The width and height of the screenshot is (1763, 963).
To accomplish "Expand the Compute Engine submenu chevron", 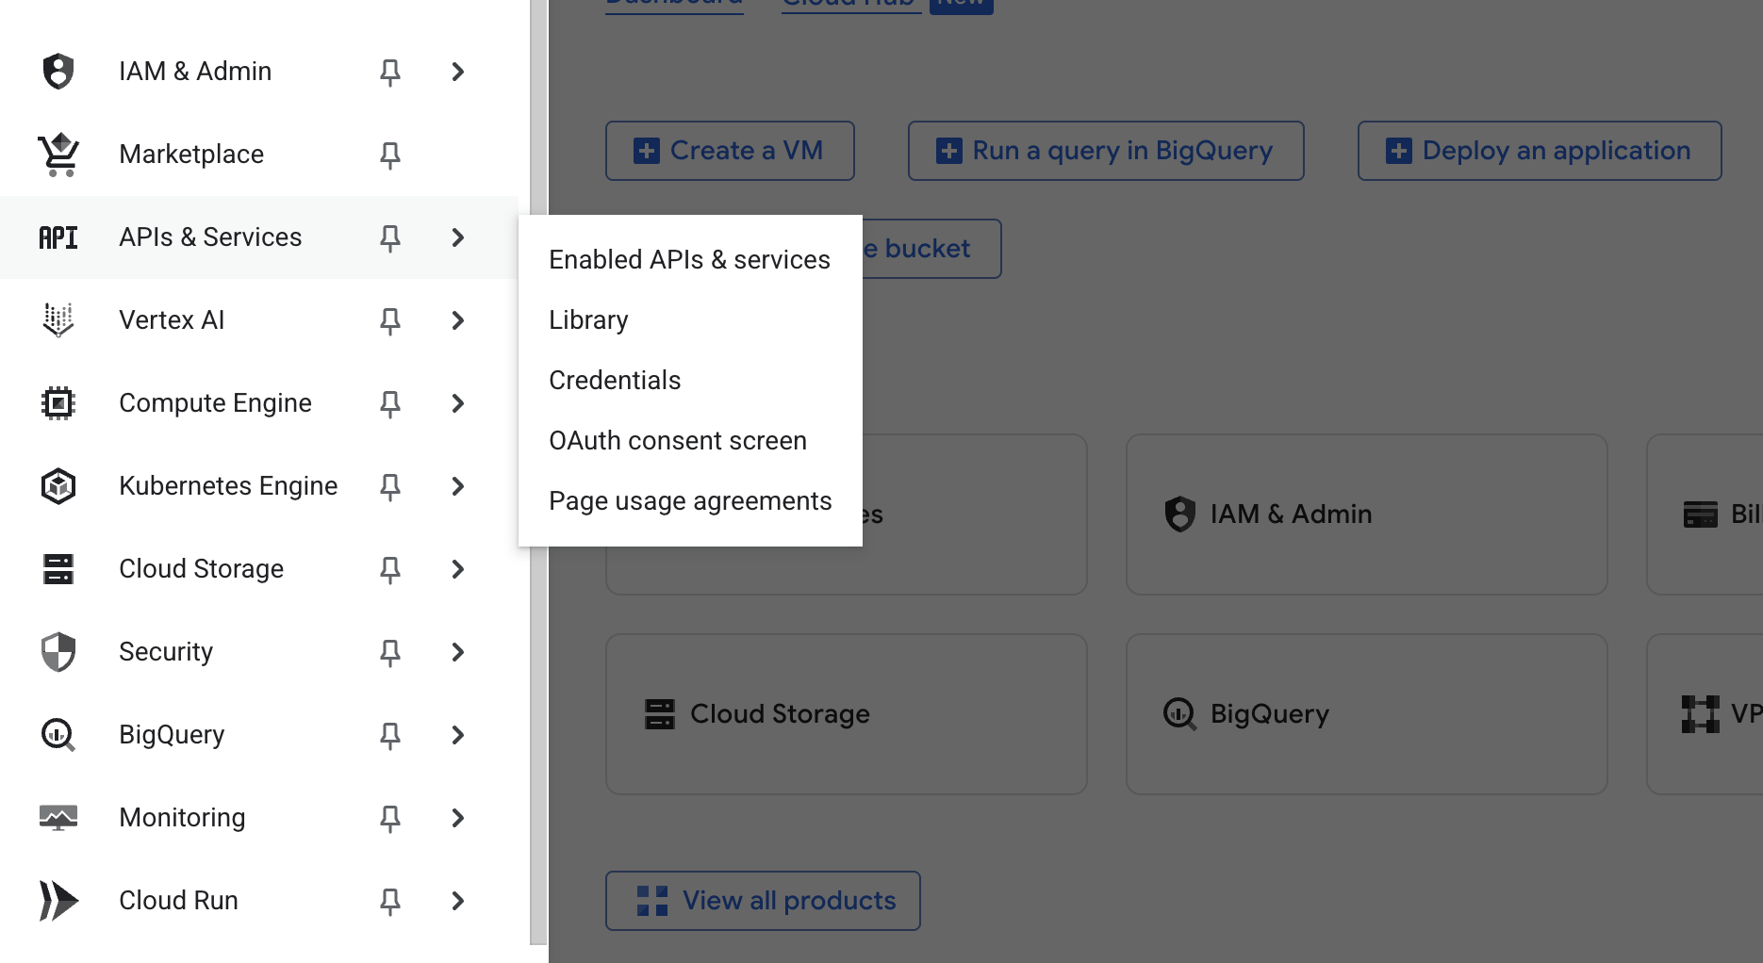I will (x=458, y=403).
